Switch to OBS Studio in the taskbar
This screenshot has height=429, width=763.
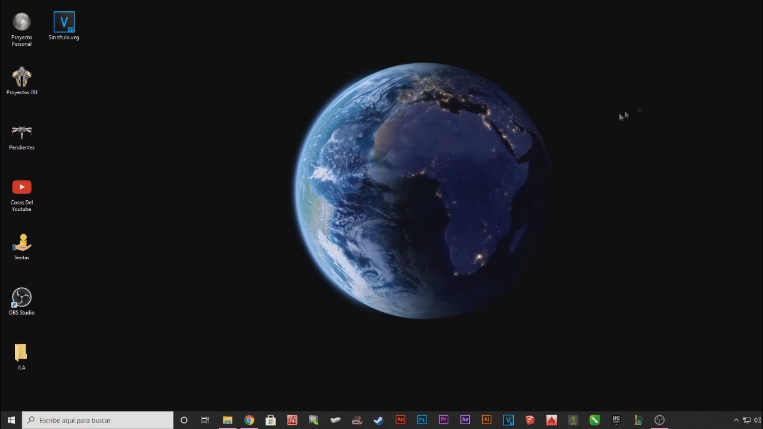(x=659, y=420)
